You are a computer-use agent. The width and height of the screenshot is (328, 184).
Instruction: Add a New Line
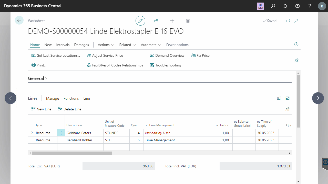point(41,109)
